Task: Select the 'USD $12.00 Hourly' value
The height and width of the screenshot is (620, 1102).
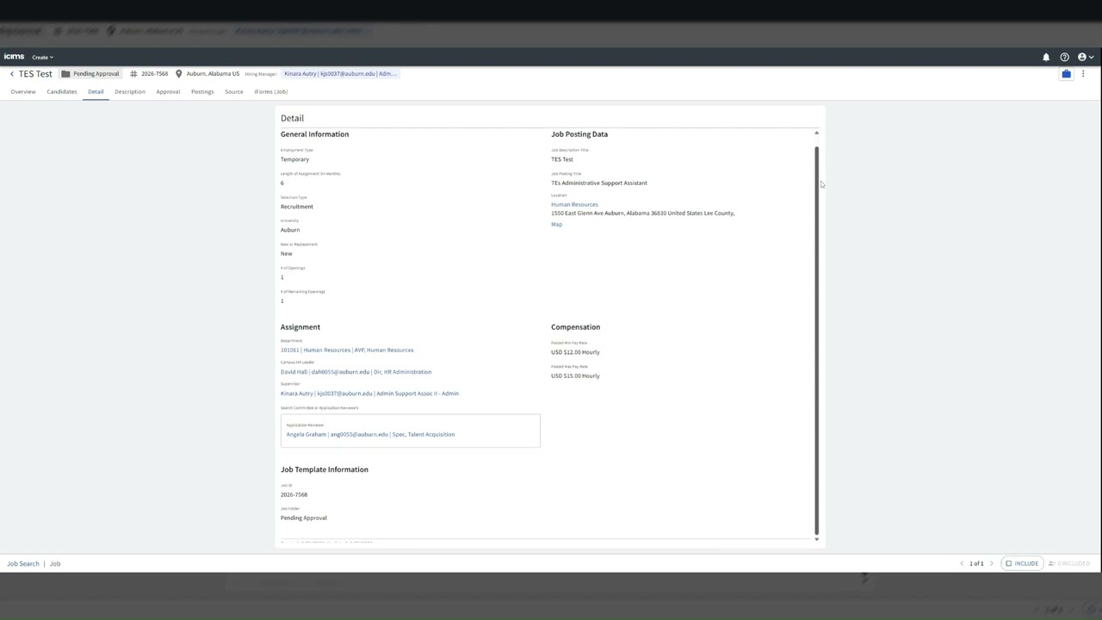Action: [575, 352]
